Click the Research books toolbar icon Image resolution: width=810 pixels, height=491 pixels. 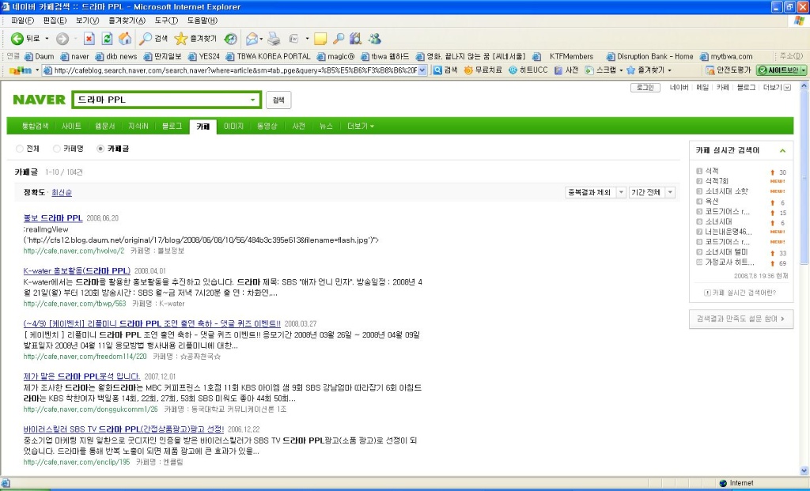[x=355, y=39]
